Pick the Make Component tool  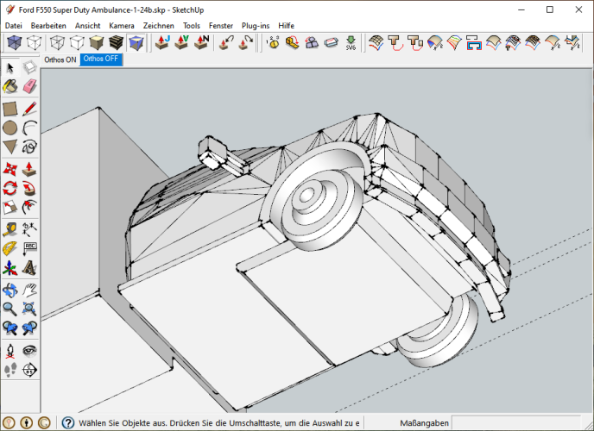pos(29,68)
